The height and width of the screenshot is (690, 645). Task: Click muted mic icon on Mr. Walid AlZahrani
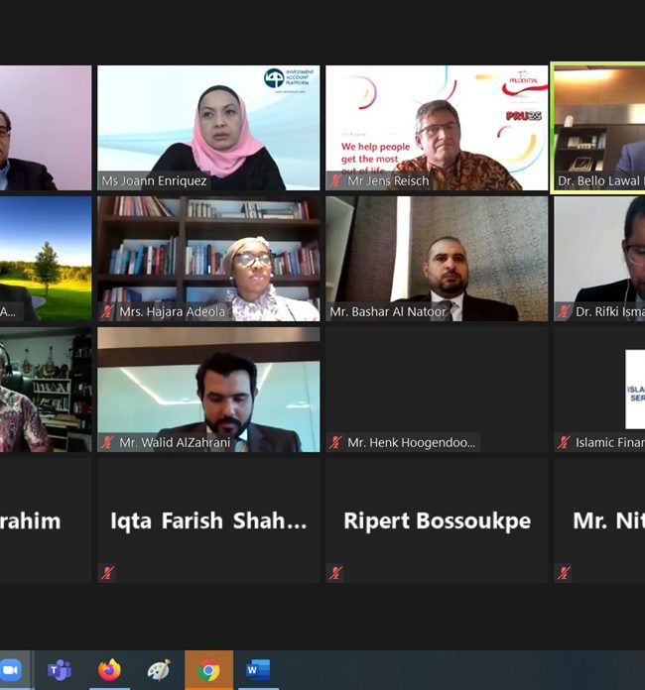tap(107, 442)
